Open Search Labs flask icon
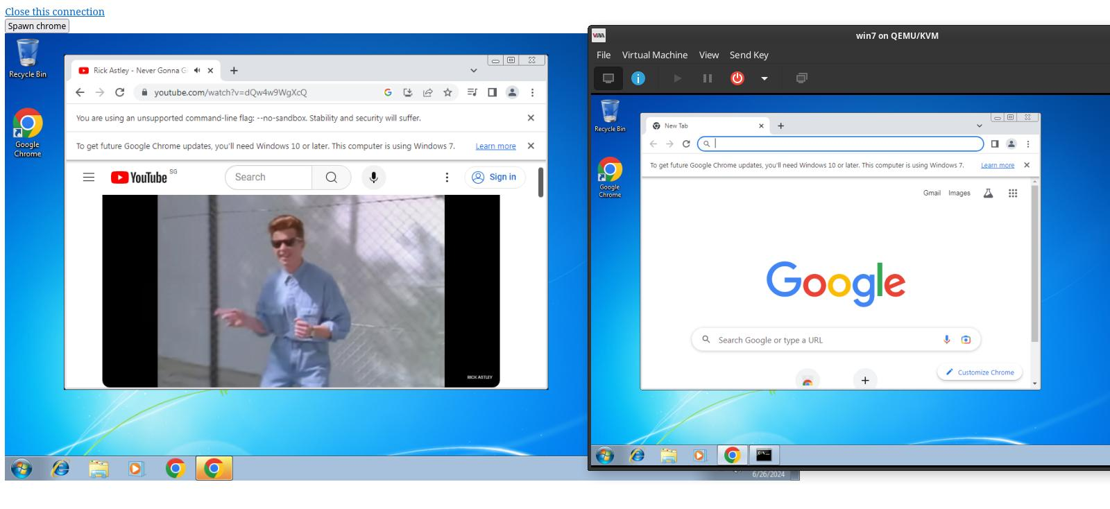1110x509 pixels. click(989, 193)
